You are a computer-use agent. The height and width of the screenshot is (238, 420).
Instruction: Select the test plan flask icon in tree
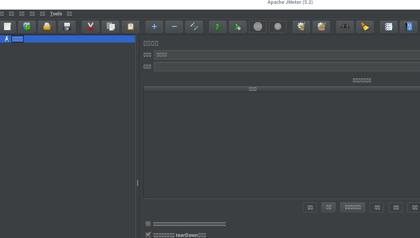(7, 39)
